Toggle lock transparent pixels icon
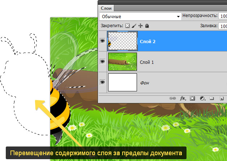The height and width of the screenshot is (161, 227). pyautogui.click(x=127, y=26)
